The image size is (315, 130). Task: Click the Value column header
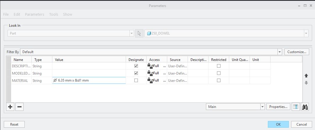pyautogui.click(x=89, y=59)
